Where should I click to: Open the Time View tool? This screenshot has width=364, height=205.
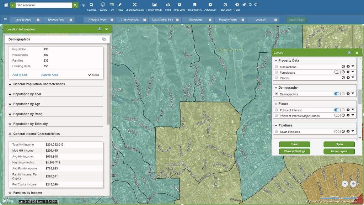tap(225, 7)
